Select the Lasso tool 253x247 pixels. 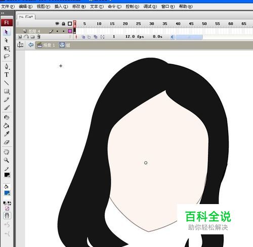(7, 57)
